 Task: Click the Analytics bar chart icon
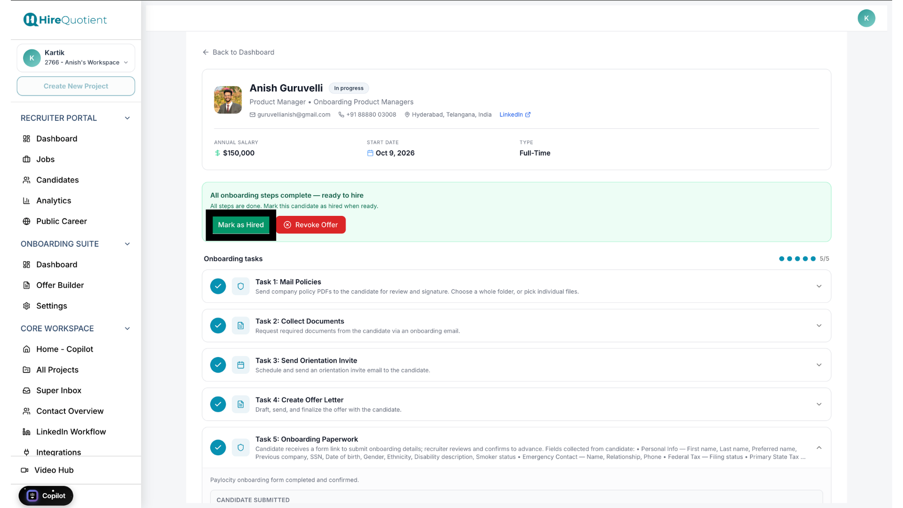(x=26, y=201)
